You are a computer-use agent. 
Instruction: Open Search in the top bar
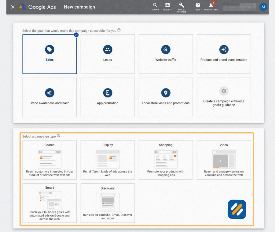tap(155, 7)
